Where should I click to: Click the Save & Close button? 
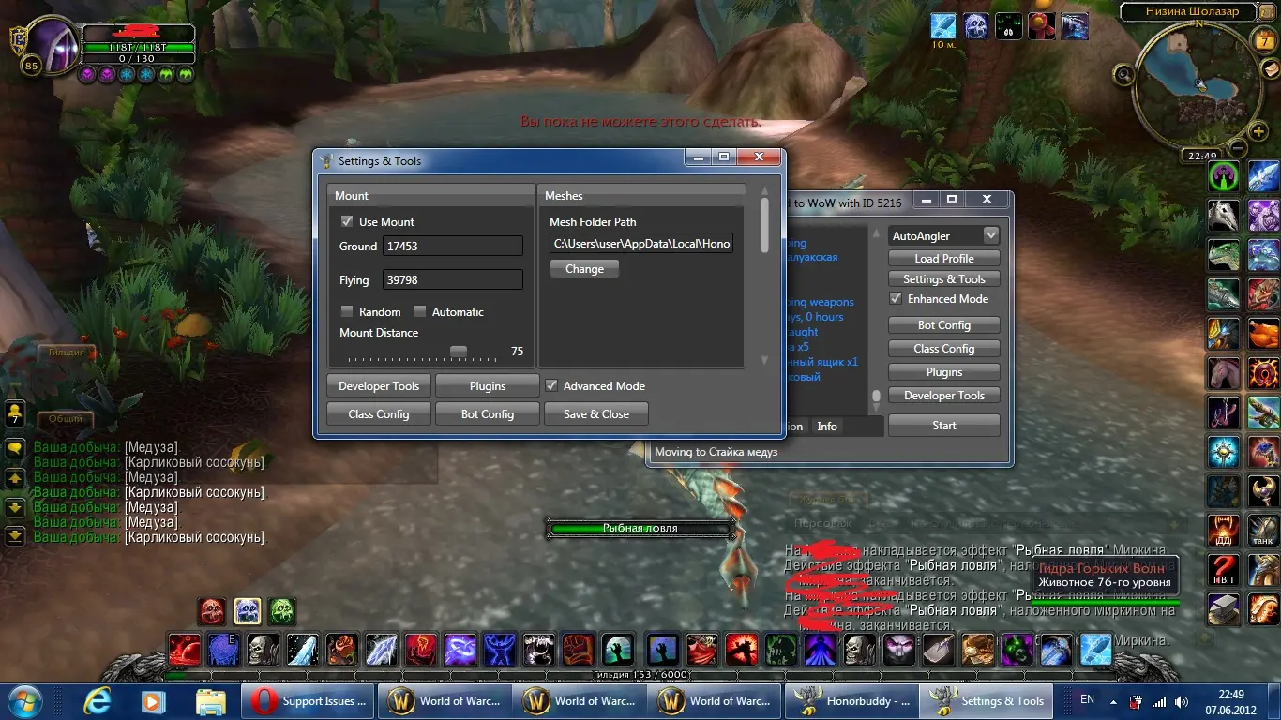point(596,413)
